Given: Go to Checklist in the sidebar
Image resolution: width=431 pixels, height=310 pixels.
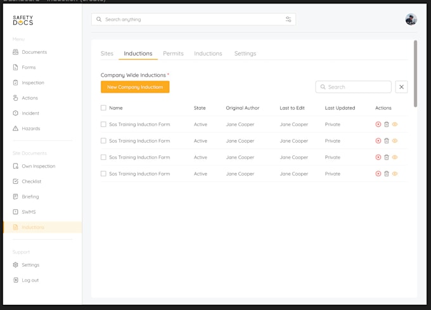Looking at the screenshot, I should [27, 181].
